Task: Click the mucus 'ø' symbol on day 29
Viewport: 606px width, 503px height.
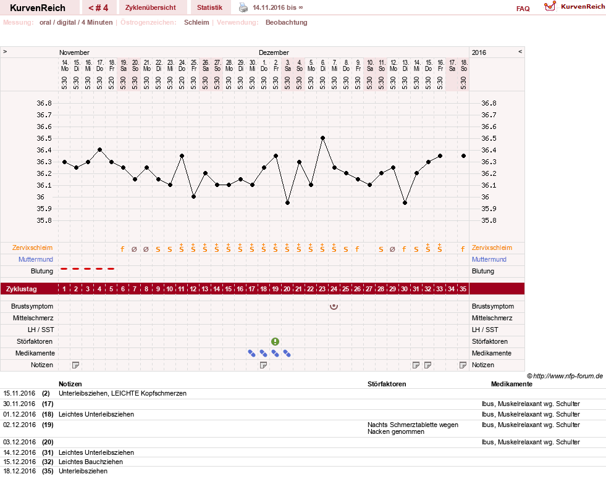Action: click(393, 249)
